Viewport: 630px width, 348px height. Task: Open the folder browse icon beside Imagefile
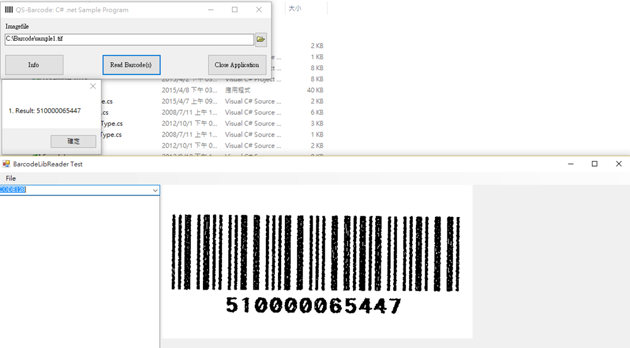[x=261, y=39]
